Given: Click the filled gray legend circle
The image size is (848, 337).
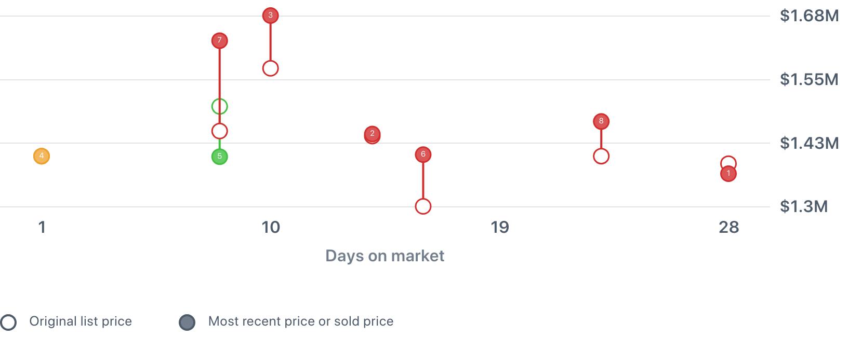Looking at the screenshot, I should [x=187, y=322].
